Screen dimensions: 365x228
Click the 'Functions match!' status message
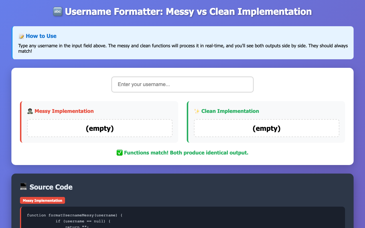click(182, 153)
